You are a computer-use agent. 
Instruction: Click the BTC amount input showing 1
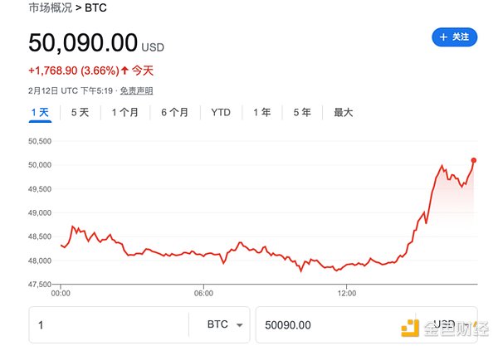(108, 325)
